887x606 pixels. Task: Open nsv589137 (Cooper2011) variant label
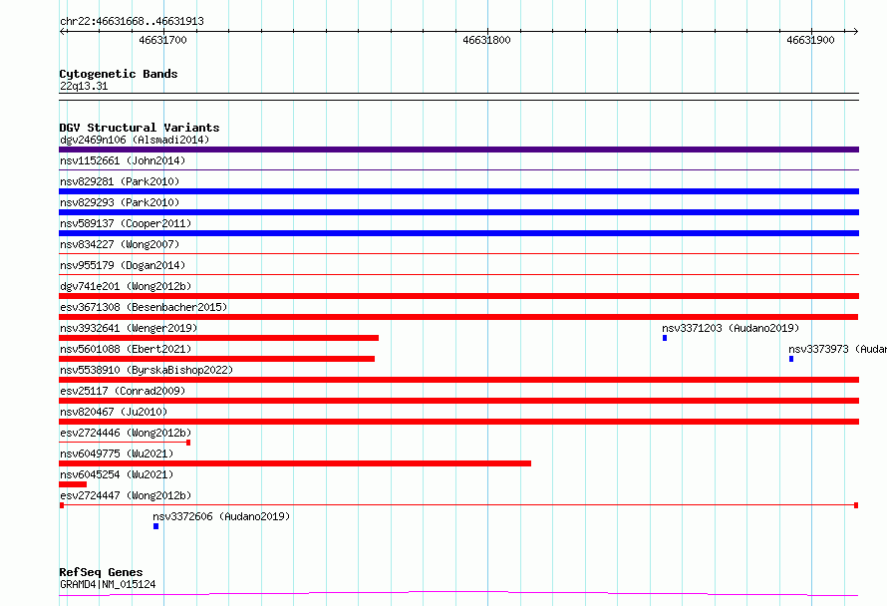[126, 223]
